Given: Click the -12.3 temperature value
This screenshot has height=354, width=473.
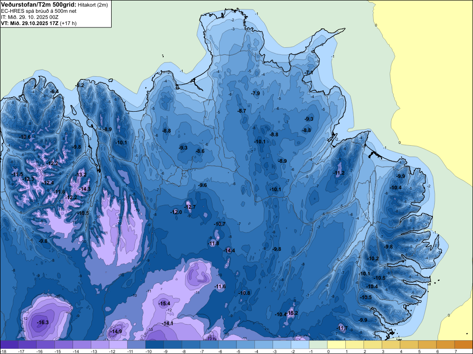Looking at the screenshot, I should (28, 179).
